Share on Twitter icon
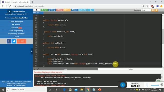The image size is (164, 92). (x=14, y=41)
